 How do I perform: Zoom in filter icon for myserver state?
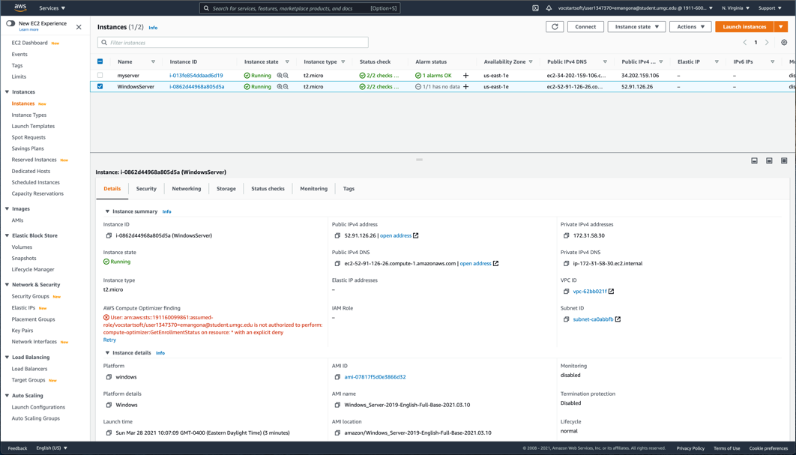click(x=280, y=75)
